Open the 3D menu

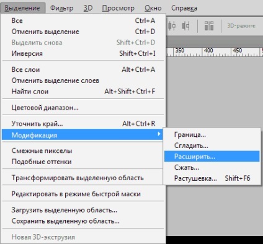pos(88,8)
